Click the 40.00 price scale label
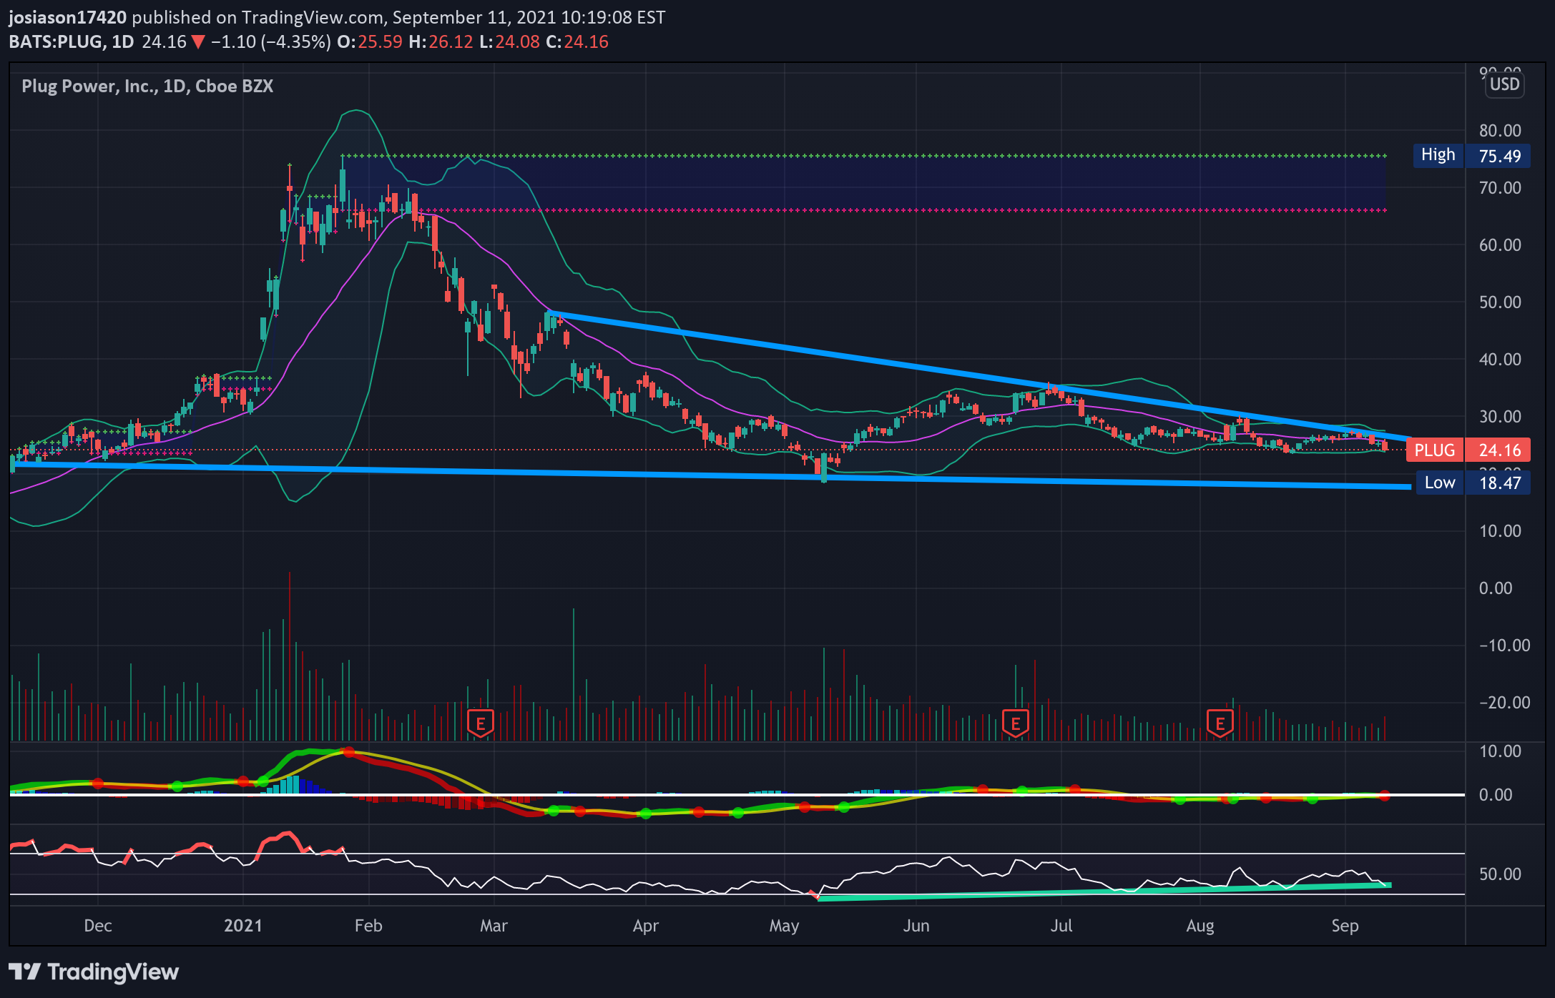 coord(1500,360)
